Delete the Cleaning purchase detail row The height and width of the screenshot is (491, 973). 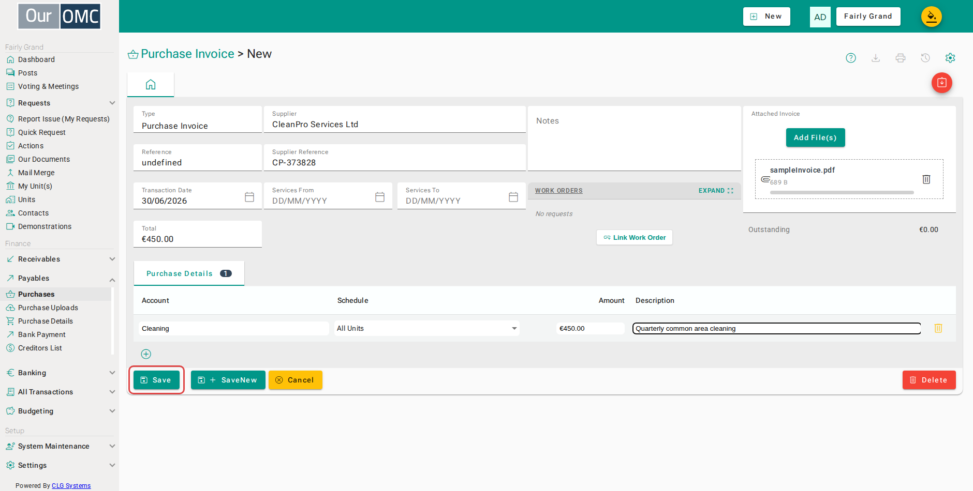[x=938, y=328]
